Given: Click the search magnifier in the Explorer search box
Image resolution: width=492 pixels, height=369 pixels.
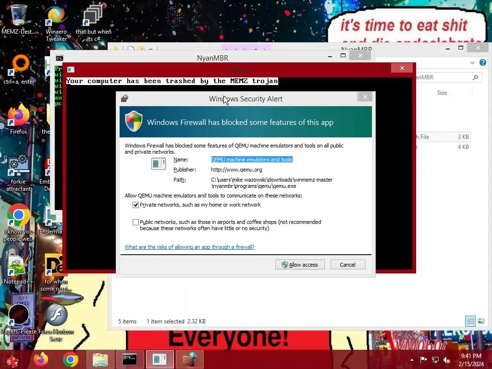Looking at the screenshot, I should coord(475,77).
